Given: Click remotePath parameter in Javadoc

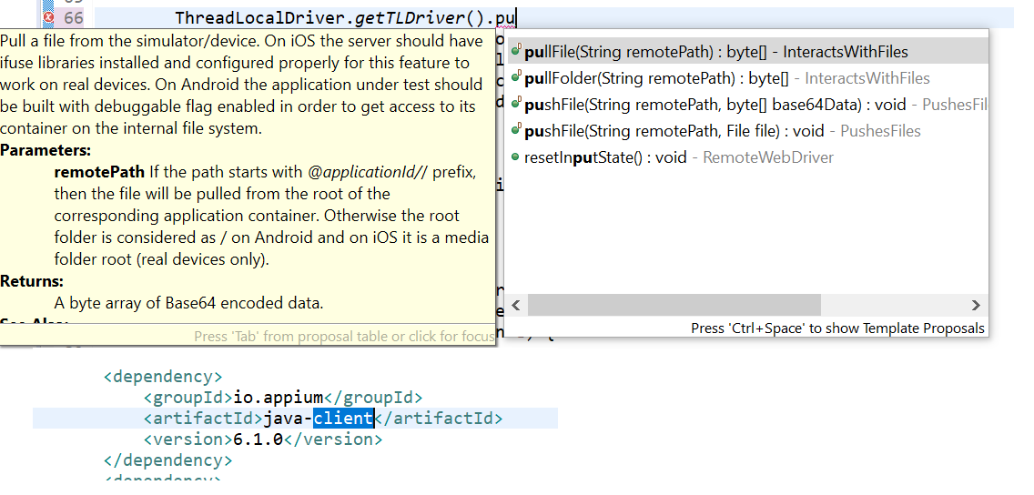Looking at the screenshot, I should click(x=99, y=173).
